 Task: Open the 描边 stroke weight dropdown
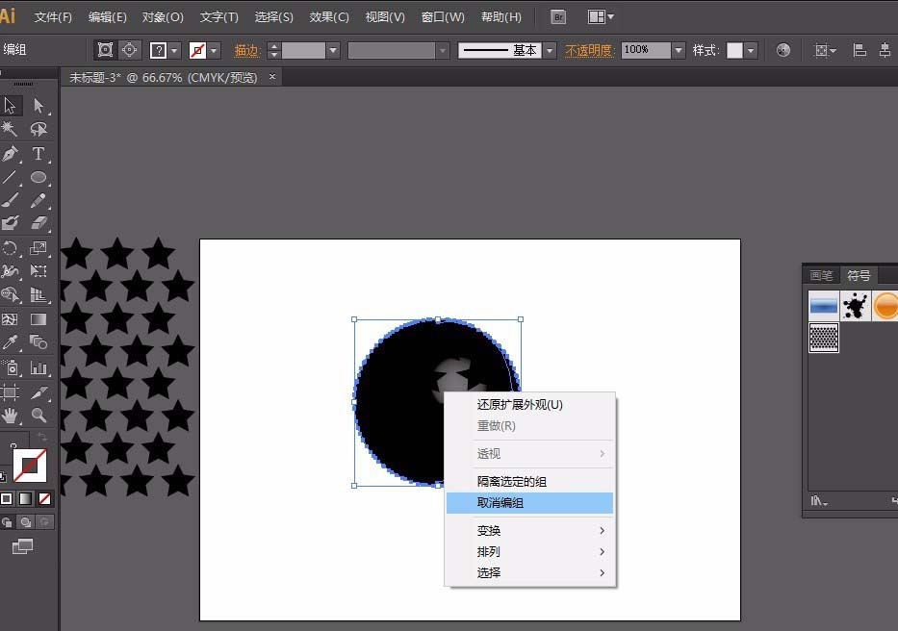click(x=333, y=49)
